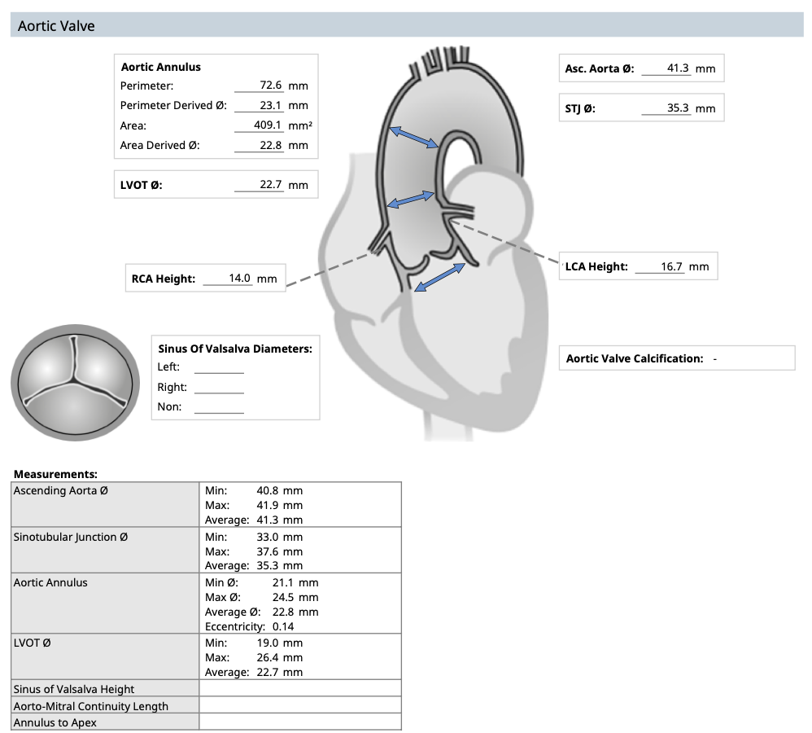Click the Area Derived Ø value field
Image resolution: width=812 pixels, height=733 pixels.
click(x=259, y=146)
